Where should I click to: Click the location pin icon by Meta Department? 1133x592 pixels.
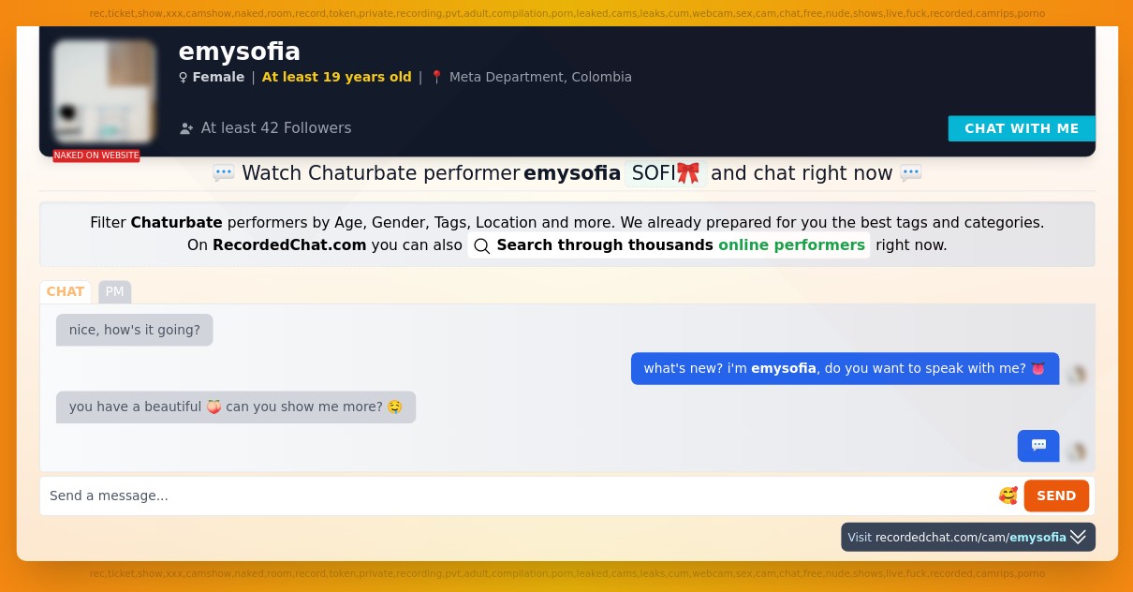coord(436,77)
